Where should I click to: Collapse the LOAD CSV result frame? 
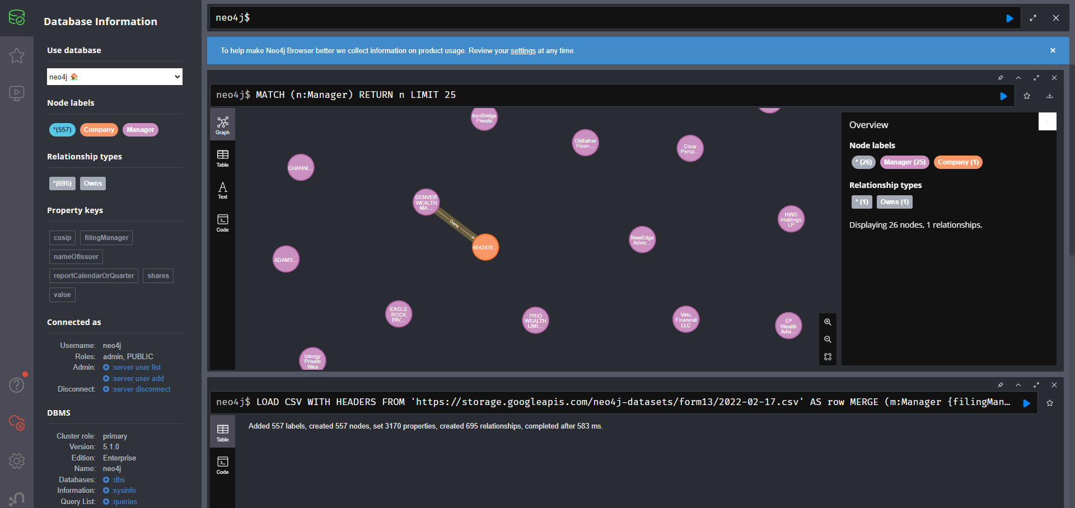coord(1018,385)
